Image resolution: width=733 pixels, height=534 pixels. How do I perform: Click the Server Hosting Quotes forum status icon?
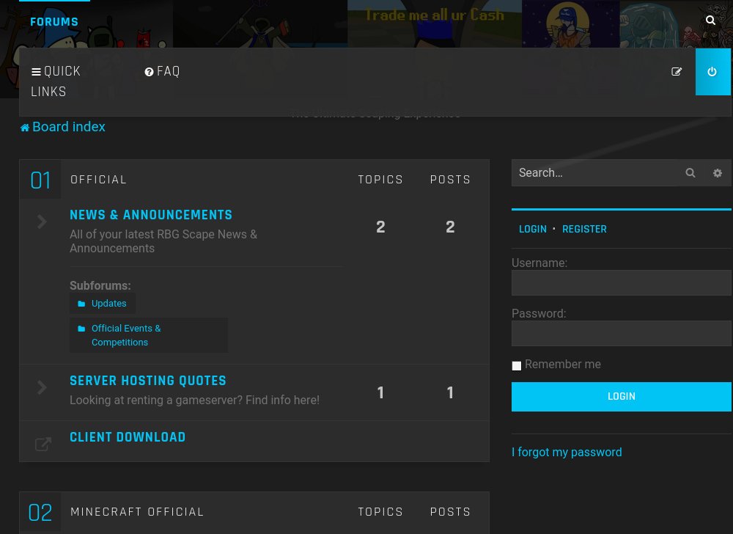(43, 388)
